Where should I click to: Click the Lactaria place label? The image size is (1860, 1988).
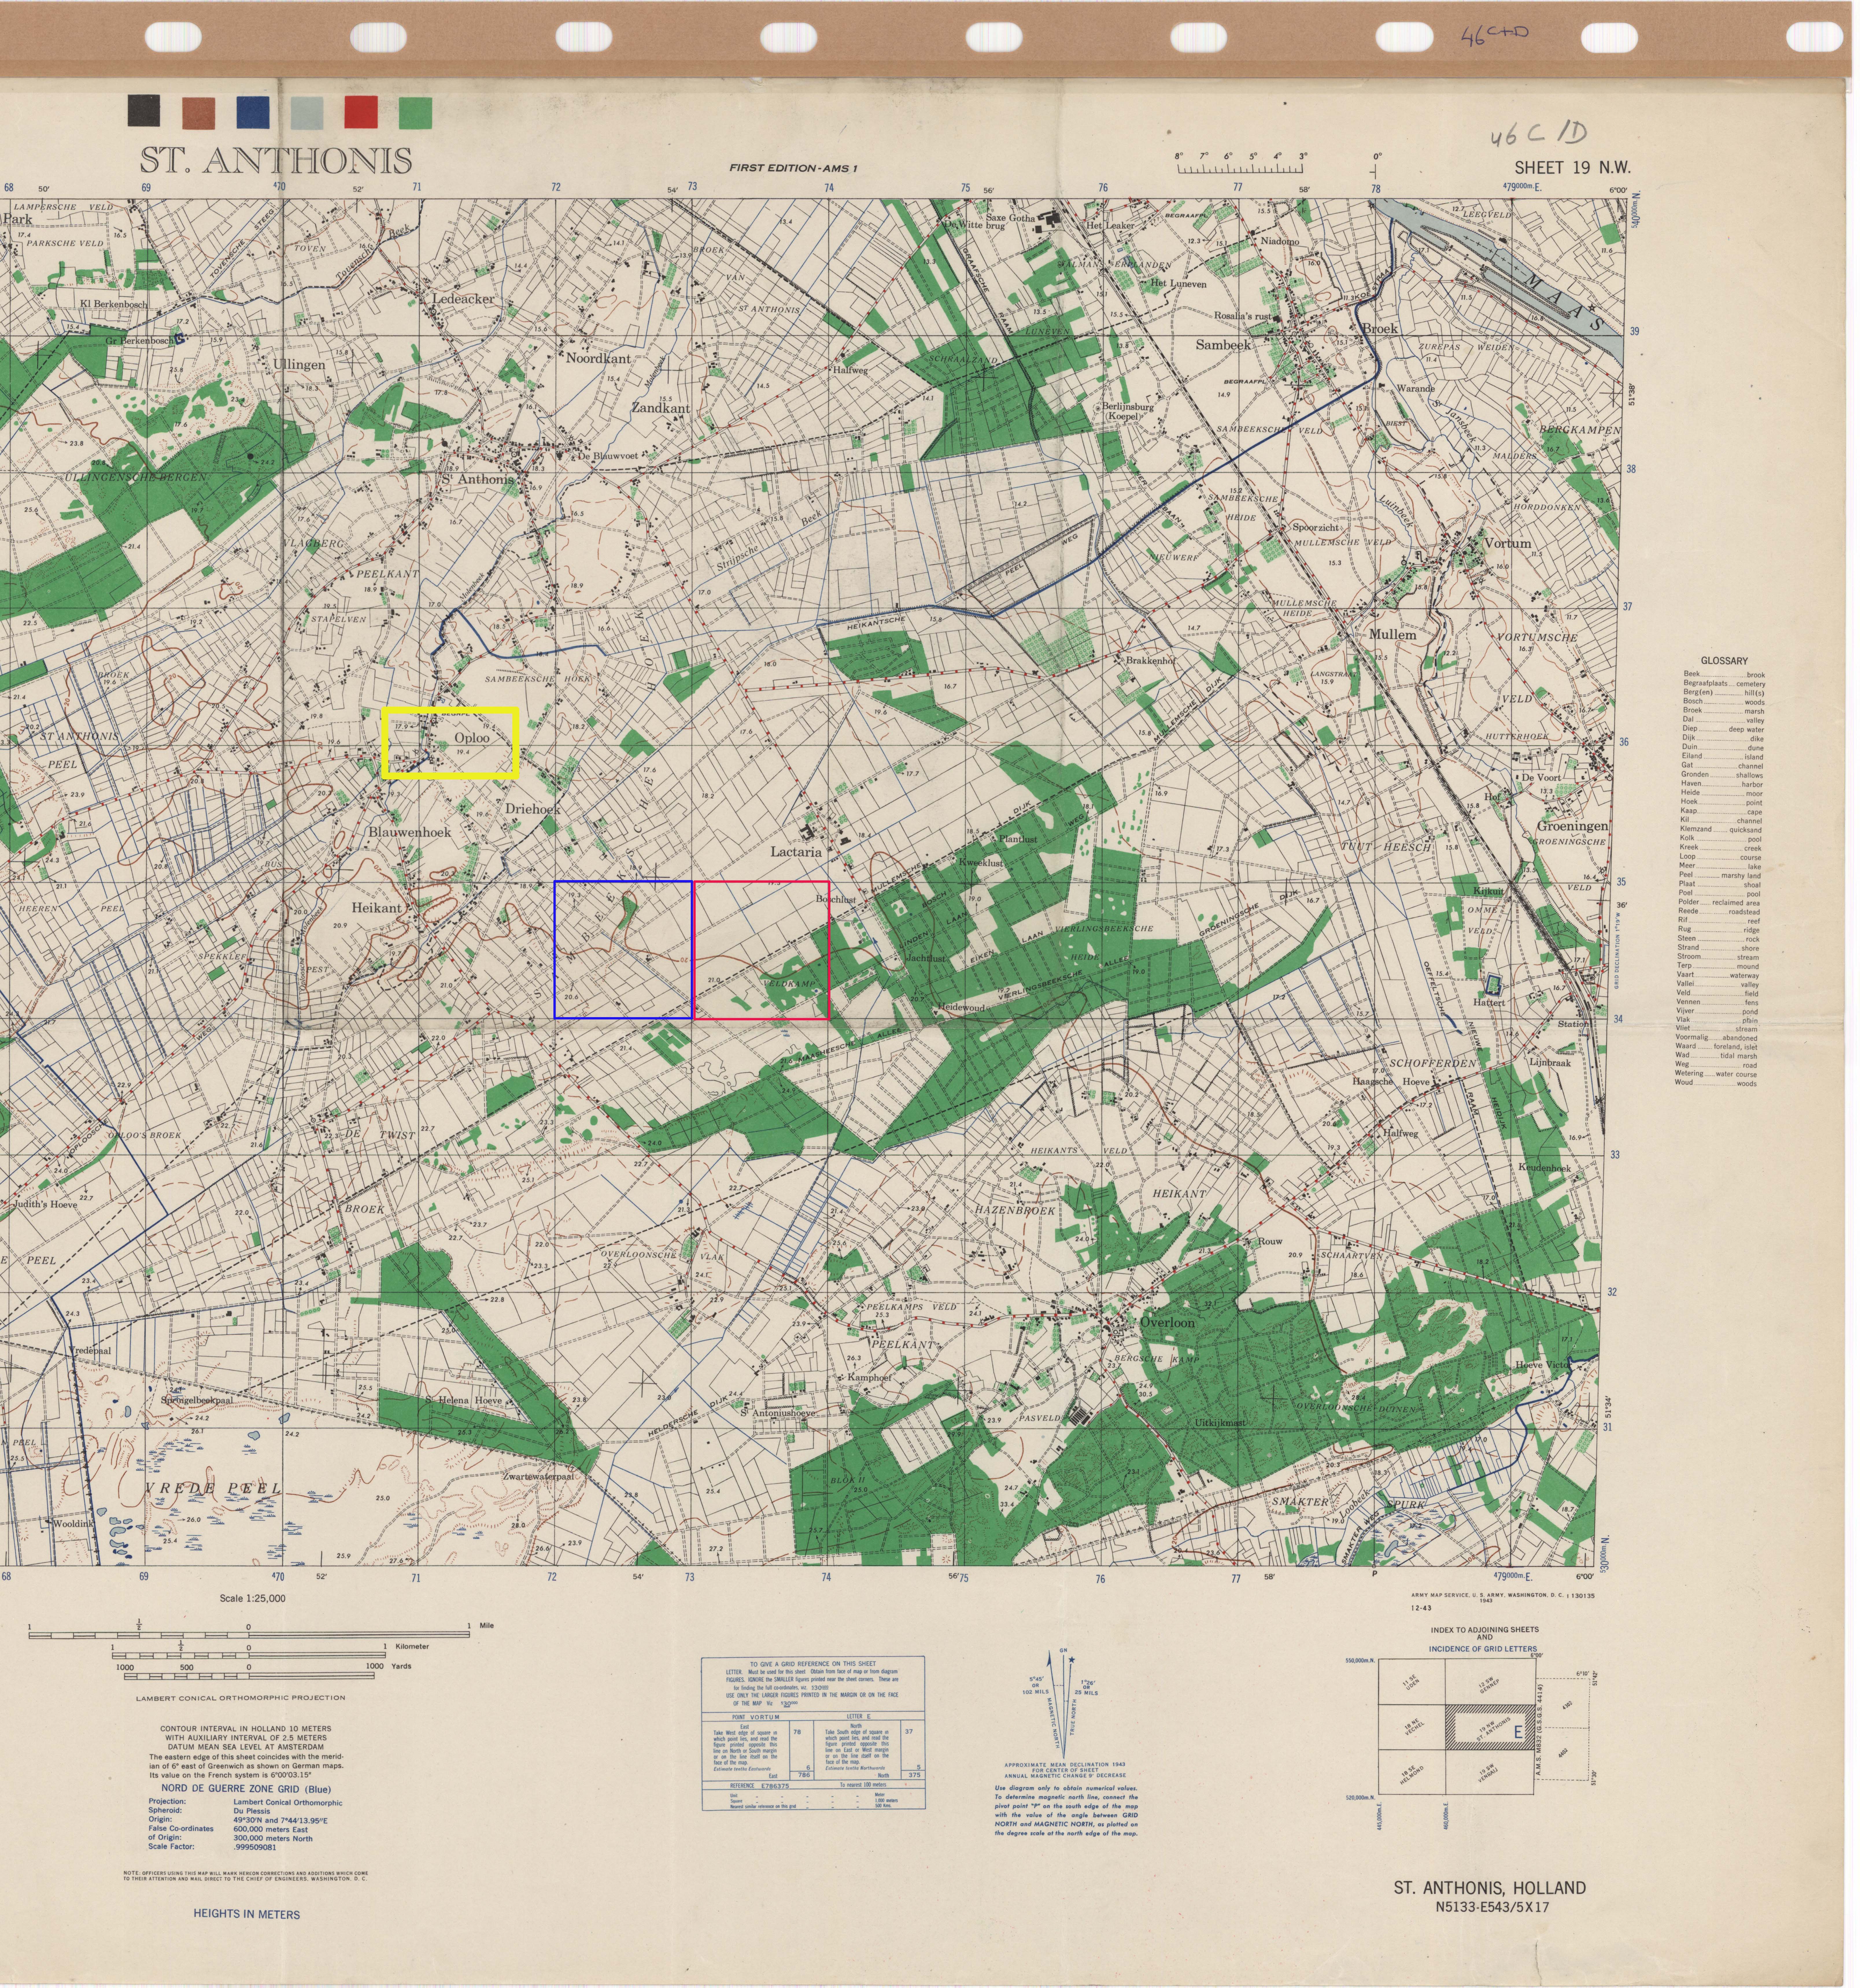click(x=796, y=852)
